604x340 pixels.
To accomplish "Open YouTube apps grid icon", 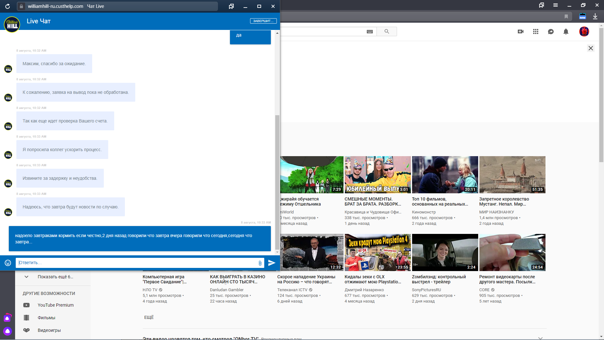I will (536, 31).
